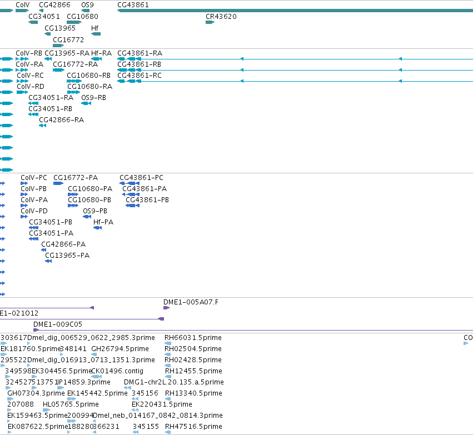This screenshot has height=435, width=473.
Task: Click the CG34051-RA transcript
Action: pyautogui.click(x=33, y=103)
